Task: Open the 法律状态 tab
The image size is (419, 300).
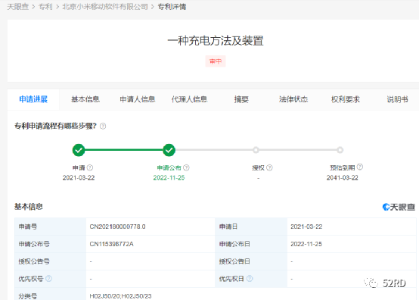Action: point(293,99)
